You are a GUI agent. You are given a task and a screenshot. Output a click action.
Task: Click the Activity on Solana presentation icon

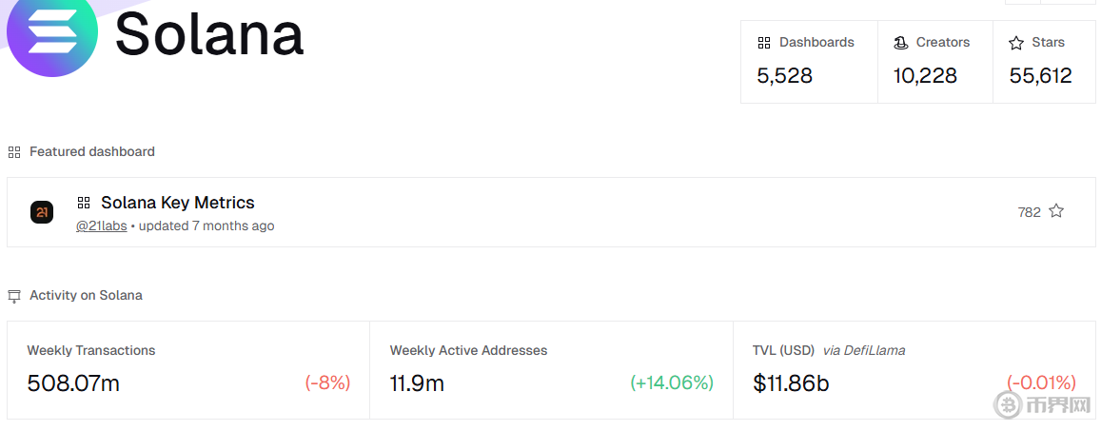(14, 296)
